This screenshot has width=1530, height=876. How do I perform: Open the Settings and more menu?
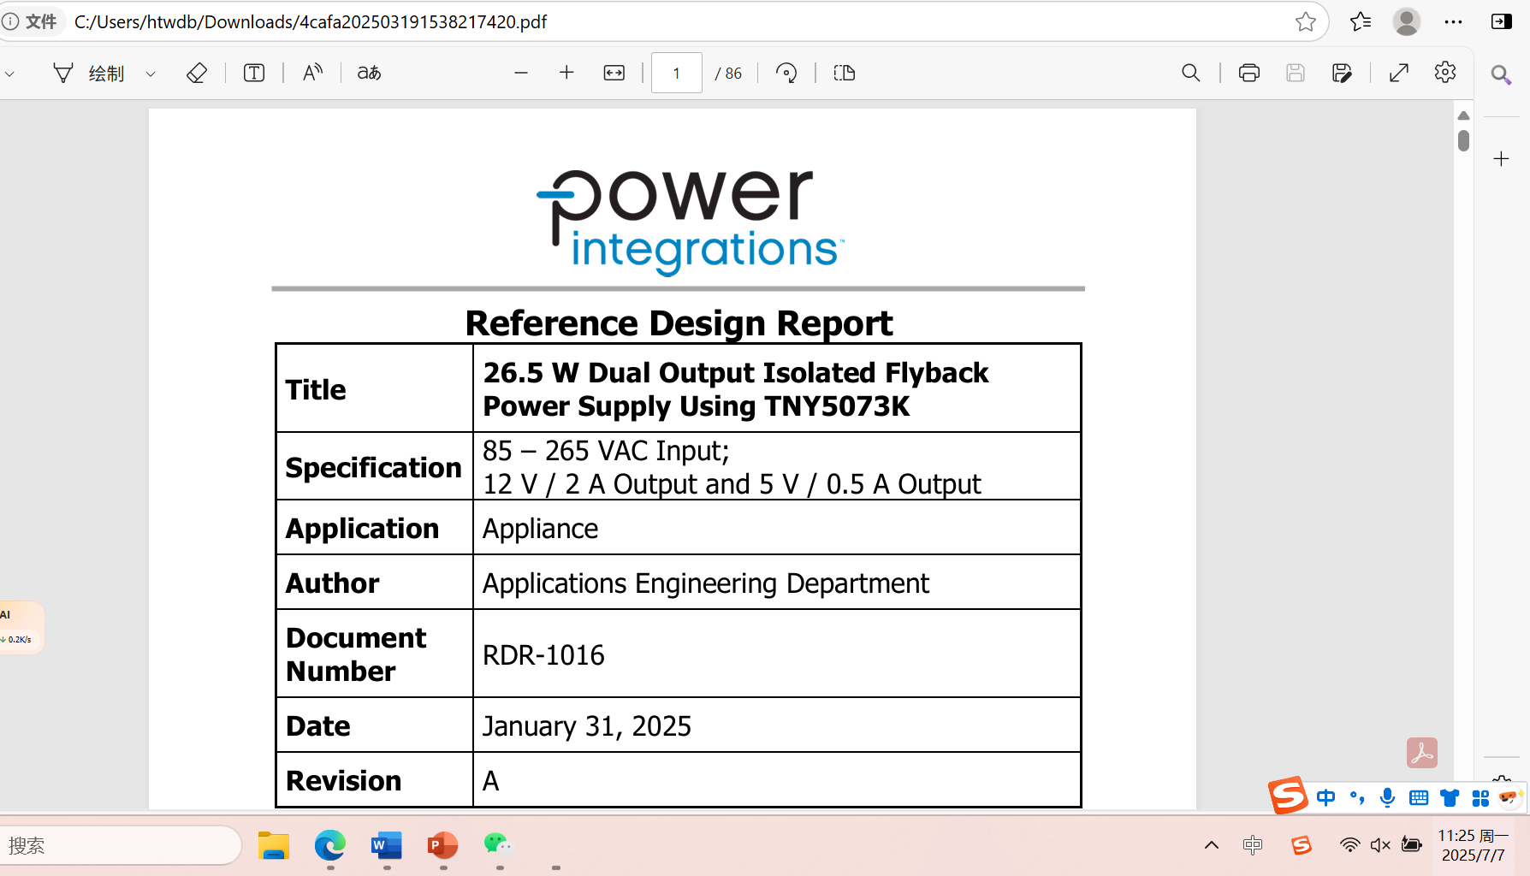point(1453,21)
